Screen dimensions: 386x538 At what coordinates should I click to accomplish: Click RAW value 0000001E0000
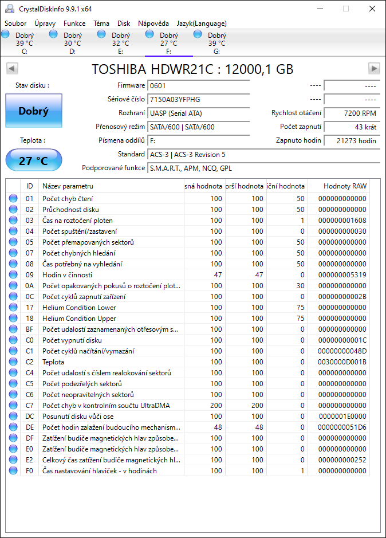click(342, 416)
